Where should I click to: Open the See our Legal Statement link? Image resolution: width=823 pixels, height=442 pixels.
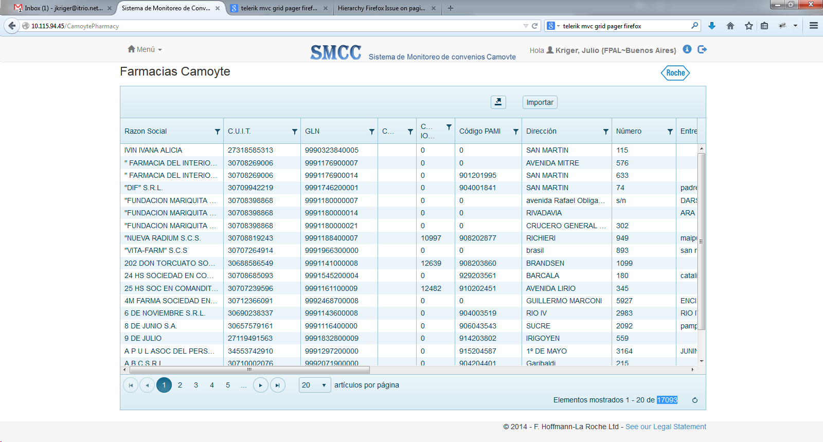tap(666, 427)
